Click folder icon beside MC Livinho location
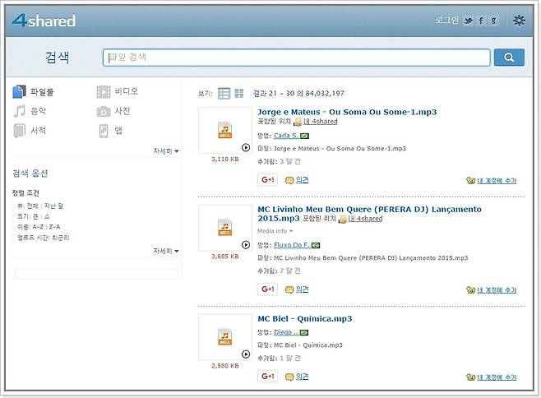Image resolution: width=541 pixels, height=398 pixels. click(x=343, y=219)
